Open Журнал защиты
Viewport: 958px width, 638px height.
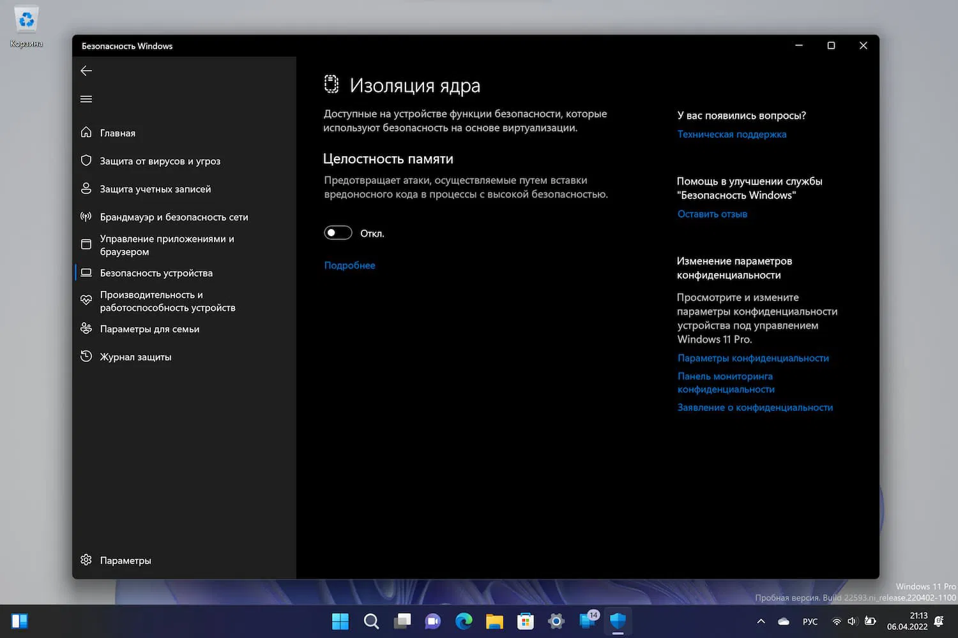(135, 357)
